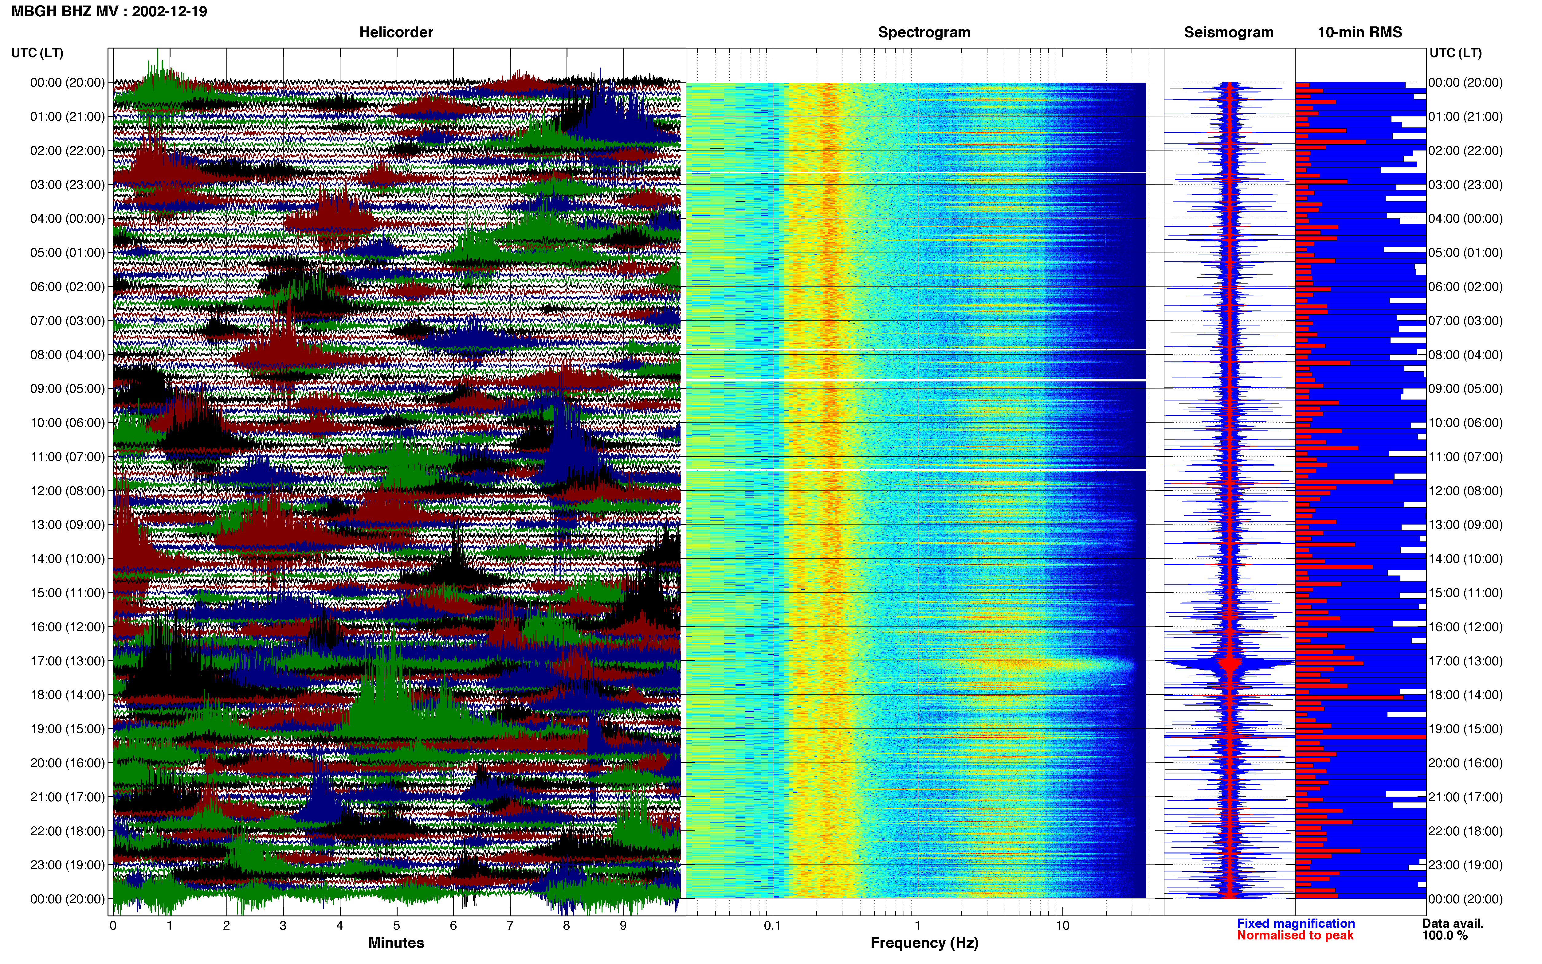1542x964 pixels.
Task: Click left time label '09:00 (05:00)'
Action: click(68, 389)
